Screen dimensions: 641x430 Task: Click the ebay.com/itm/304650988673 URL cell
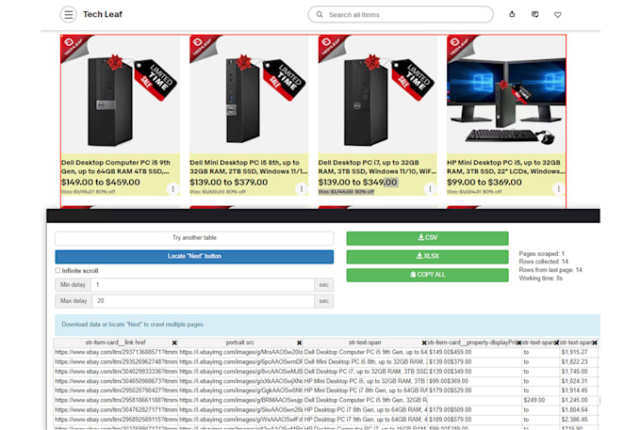(116, 381)
